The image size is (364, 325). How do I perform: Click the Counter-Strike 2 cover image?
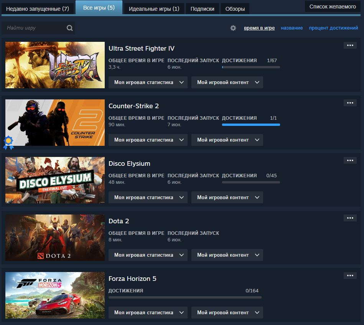pyautogui.click(x=55, y=123)
